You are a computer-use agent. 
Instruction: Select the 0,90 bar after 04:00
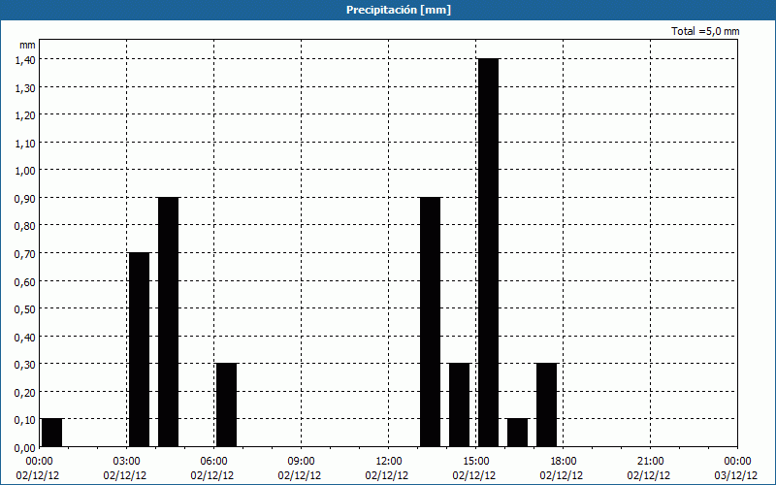coord(168,322)
